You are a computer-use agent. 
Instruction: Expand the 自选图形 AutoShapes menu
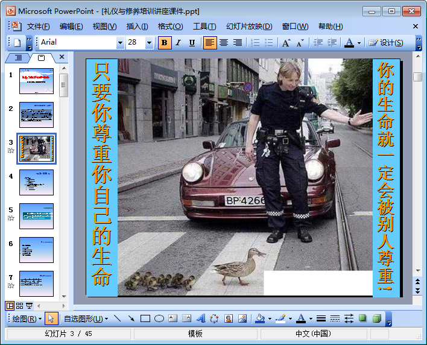pyautogui.click(x=86, y=318)
